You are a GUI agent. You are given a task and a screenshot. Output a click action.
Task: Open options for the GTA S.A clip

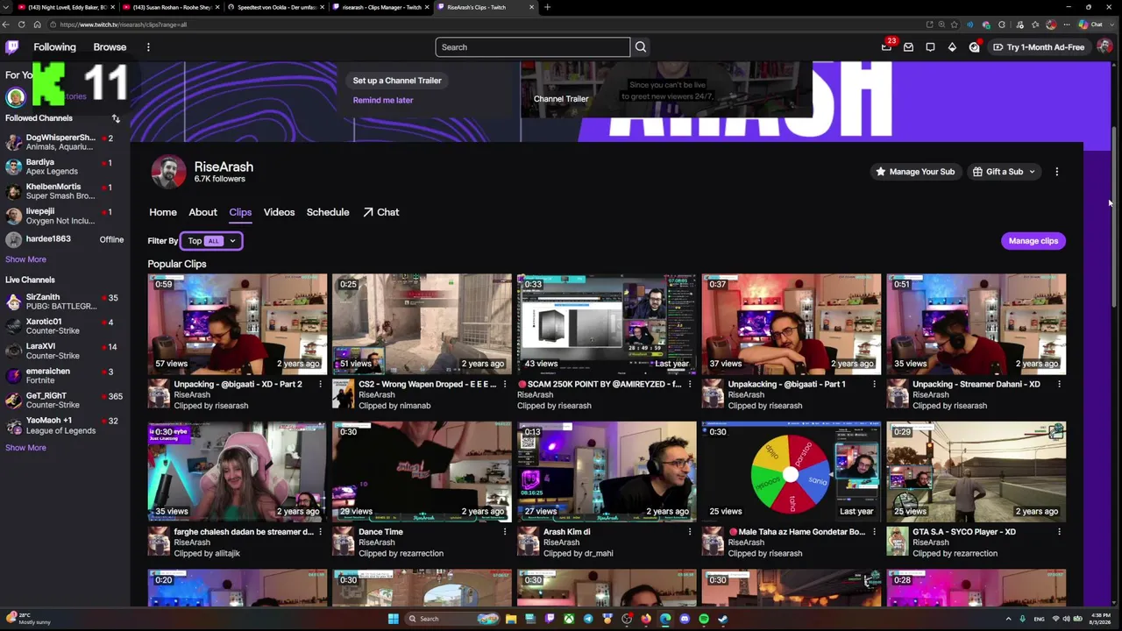[1059, 532]
